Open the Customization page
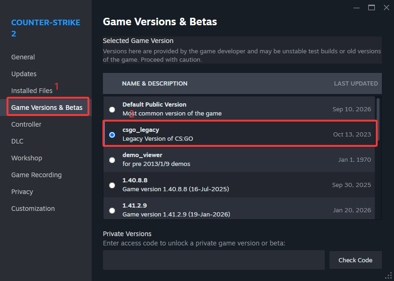394x281 pixels. coord(33,209)
